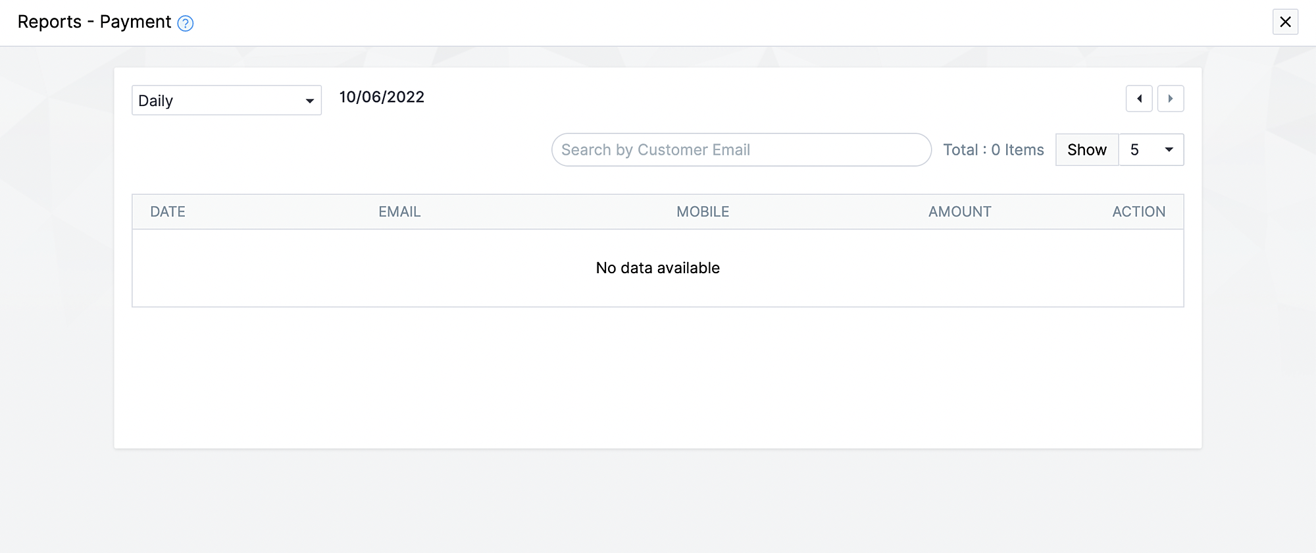The height and width of the screenshot is (553, 1316).
Task: Focus the Search by Customer Email field
Action: pyautogui.click(x=741, y=150)
